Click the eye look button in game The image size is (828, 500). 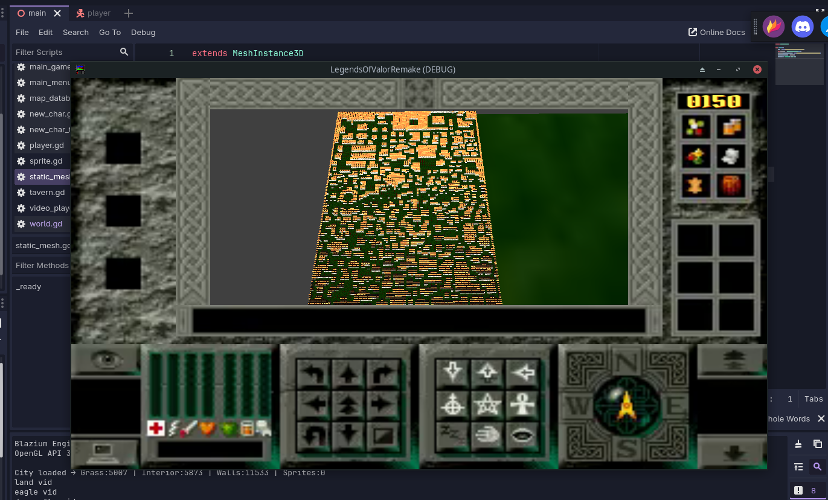[x=106, y=360]
